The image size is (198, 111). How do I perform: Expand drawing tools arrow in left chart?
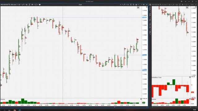[x=25, y=5]
